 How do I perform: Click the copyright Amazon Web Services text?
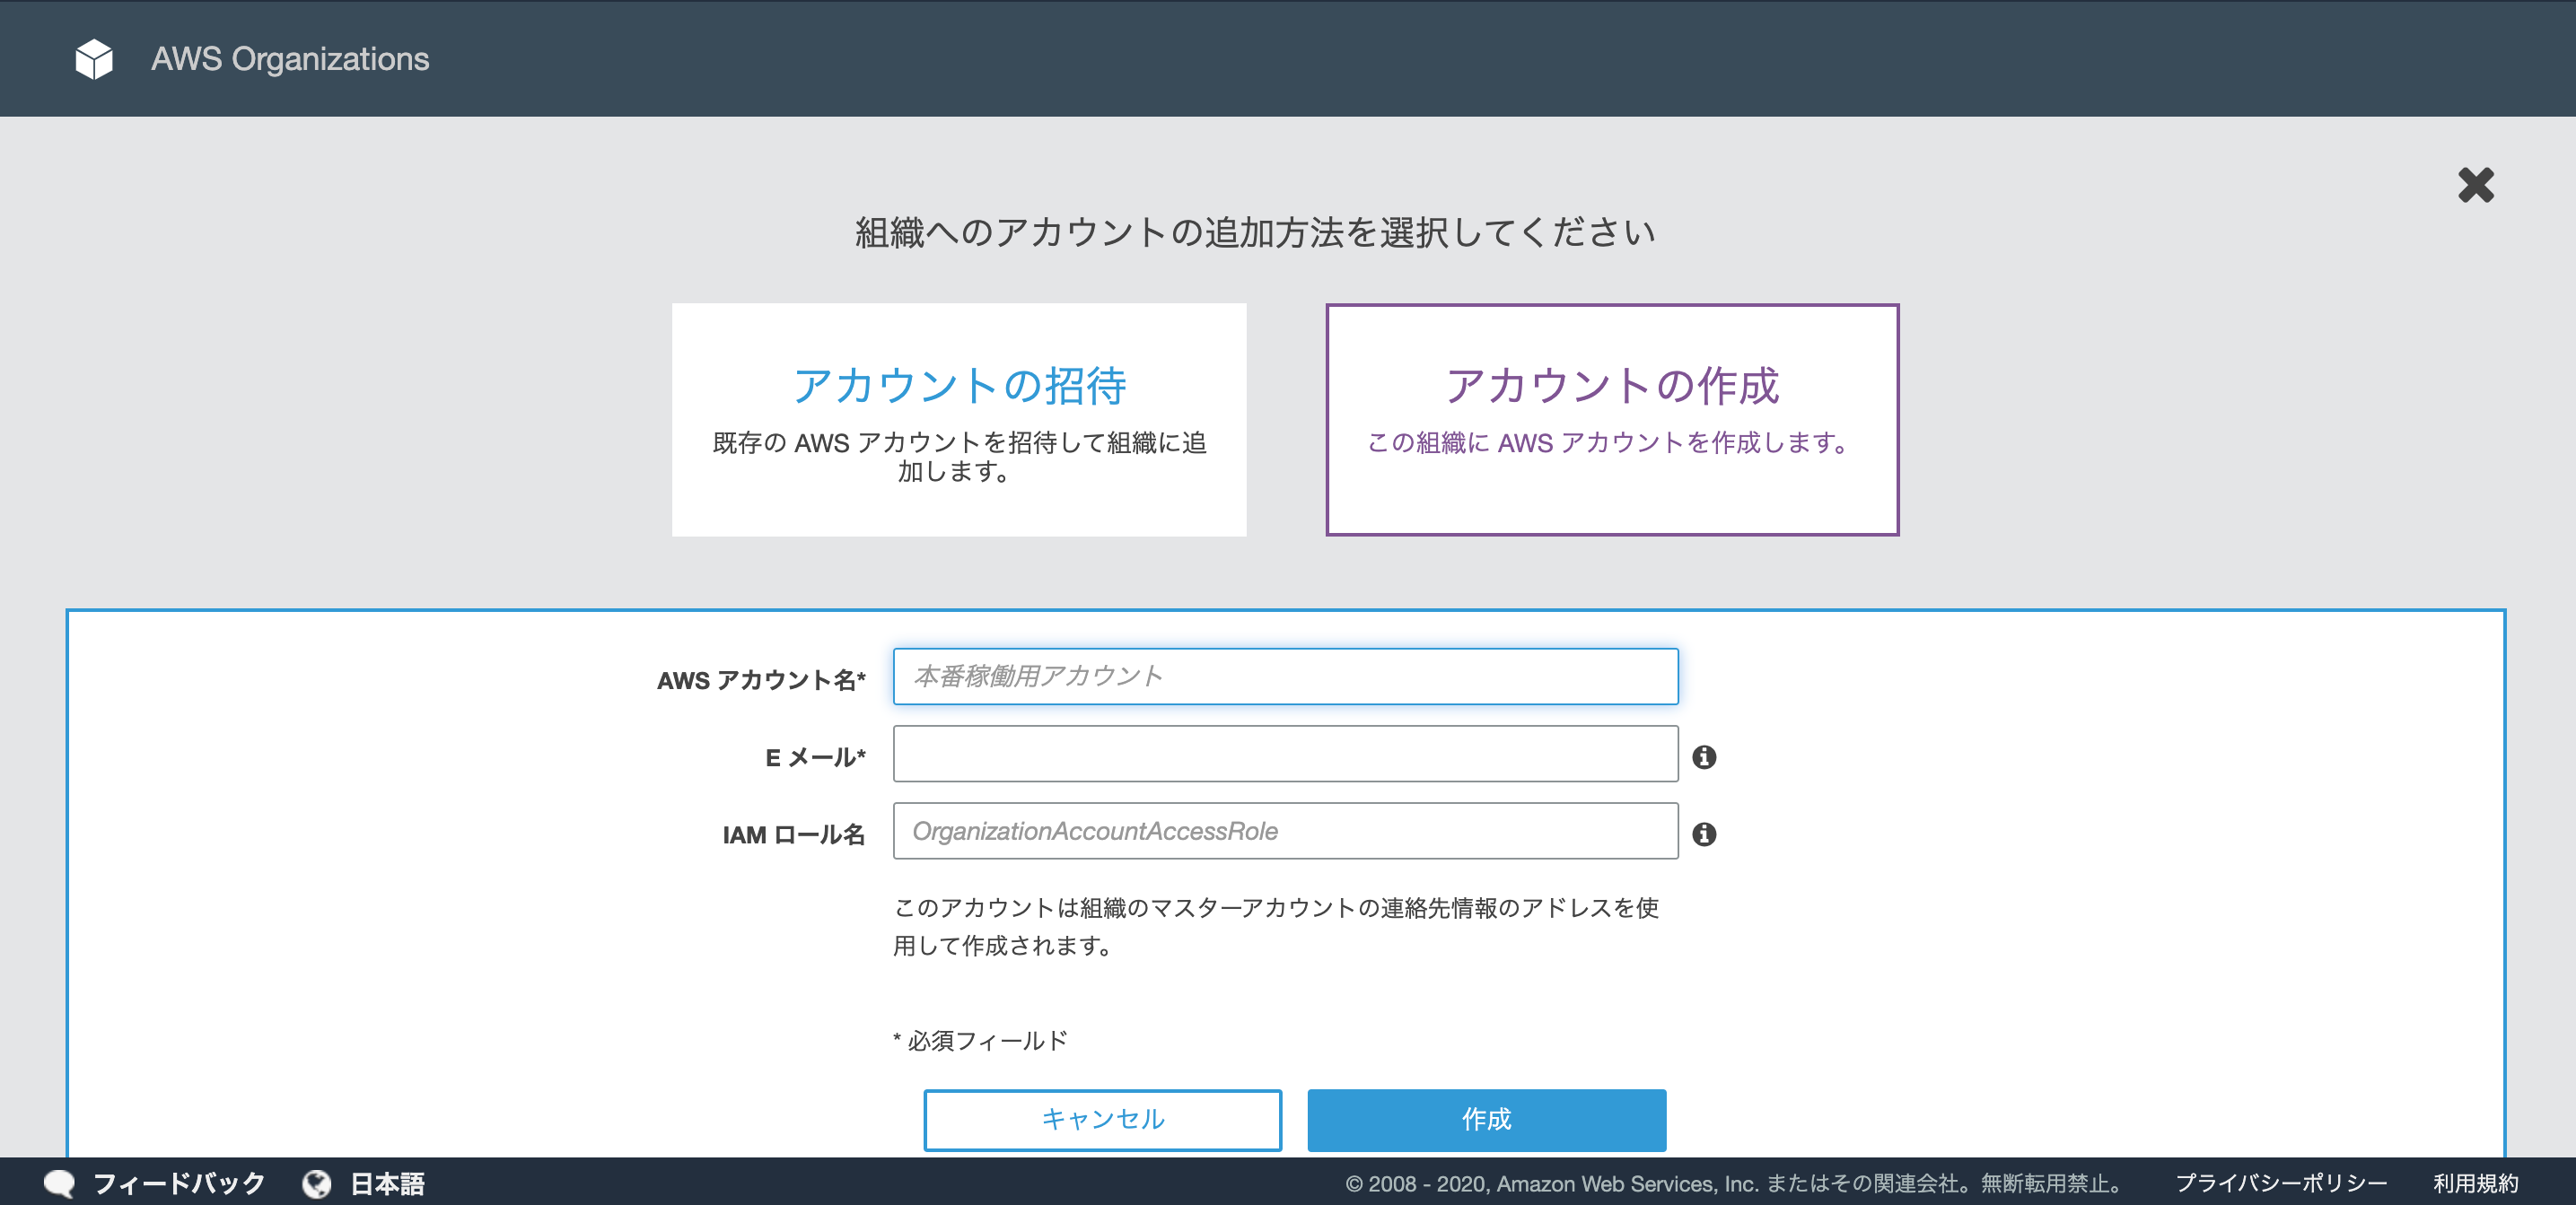[1736, 1183]
